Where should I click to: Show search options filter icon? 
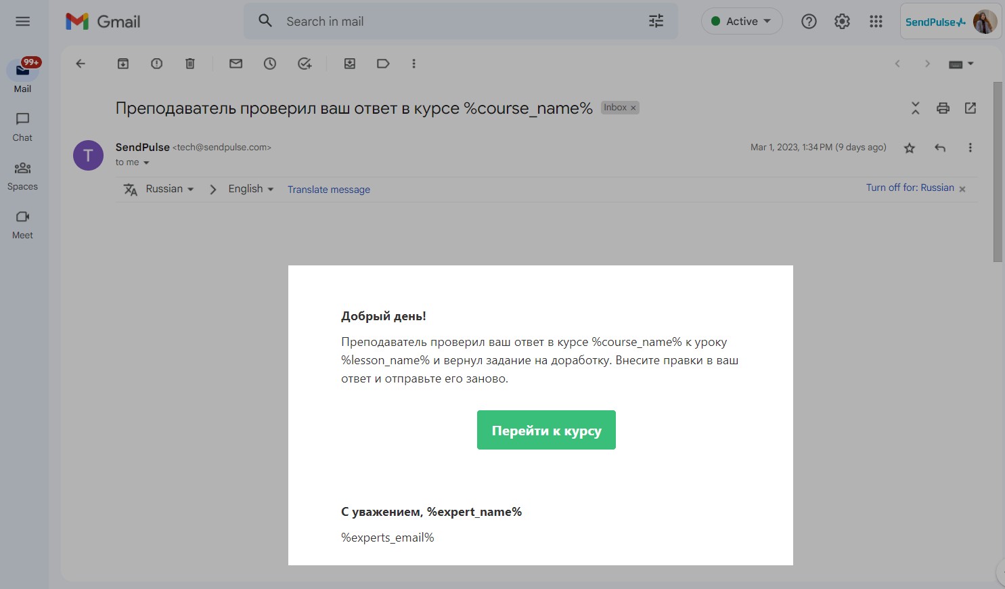point(656,21)
